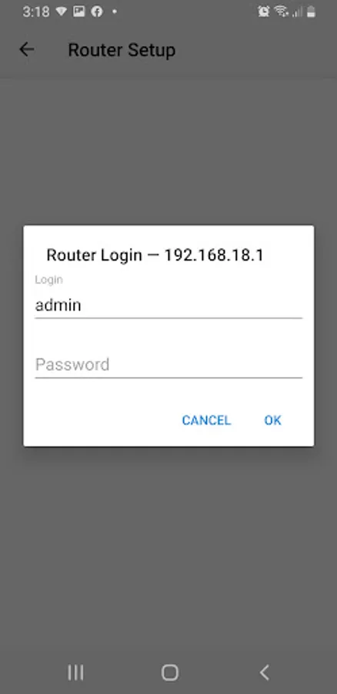Tap the small Login label above admin
Viewport: 337px width, 694px height.
(49, 280)
